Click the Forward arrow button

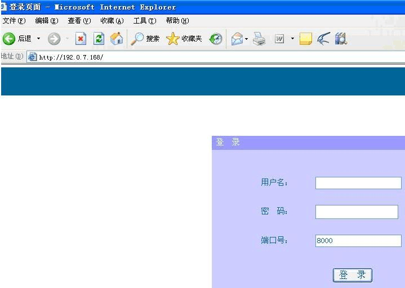point(54,39)
